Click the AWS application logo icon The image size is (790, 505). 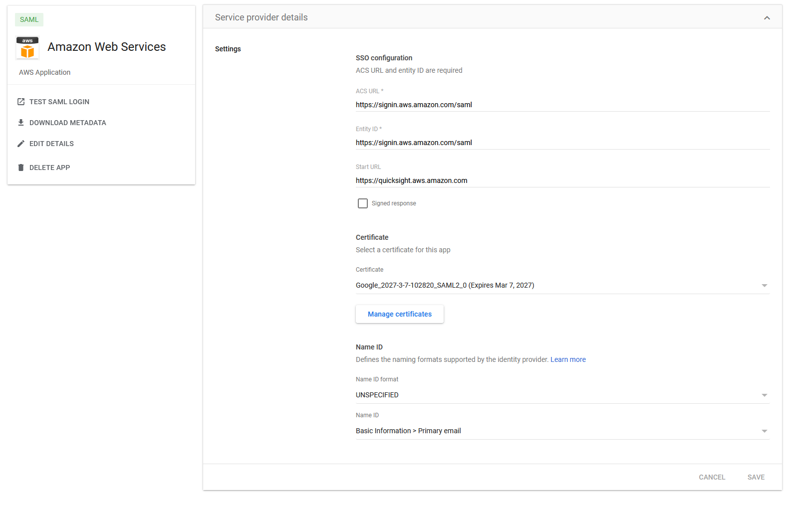click(27, 48)
